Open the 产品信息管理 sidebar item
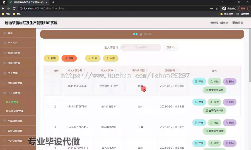This screenshot has height=150, width=251. click(x=18, y=121)
